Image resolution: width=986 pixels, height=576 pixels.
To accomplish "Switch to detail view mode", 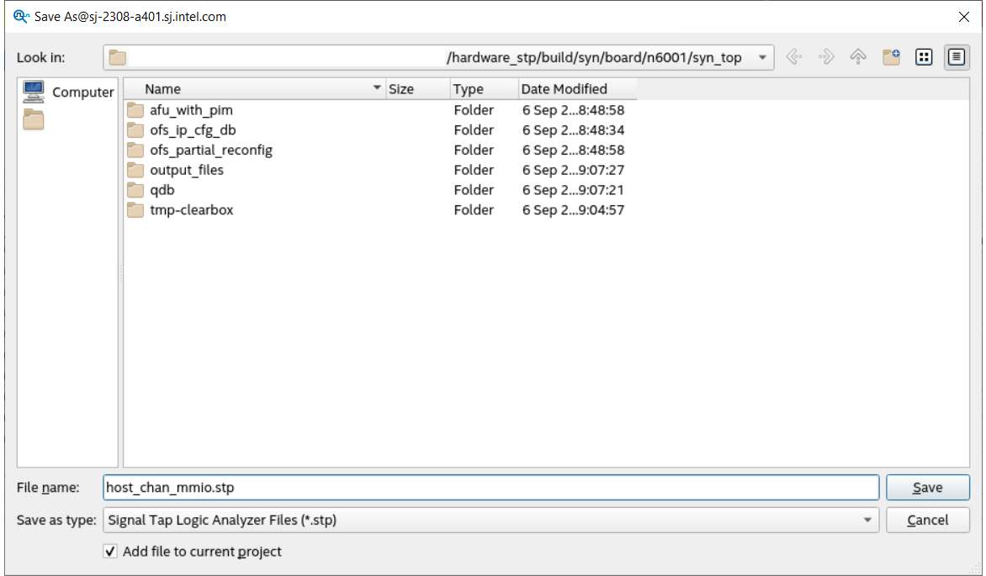I will (x=957, y=57).
